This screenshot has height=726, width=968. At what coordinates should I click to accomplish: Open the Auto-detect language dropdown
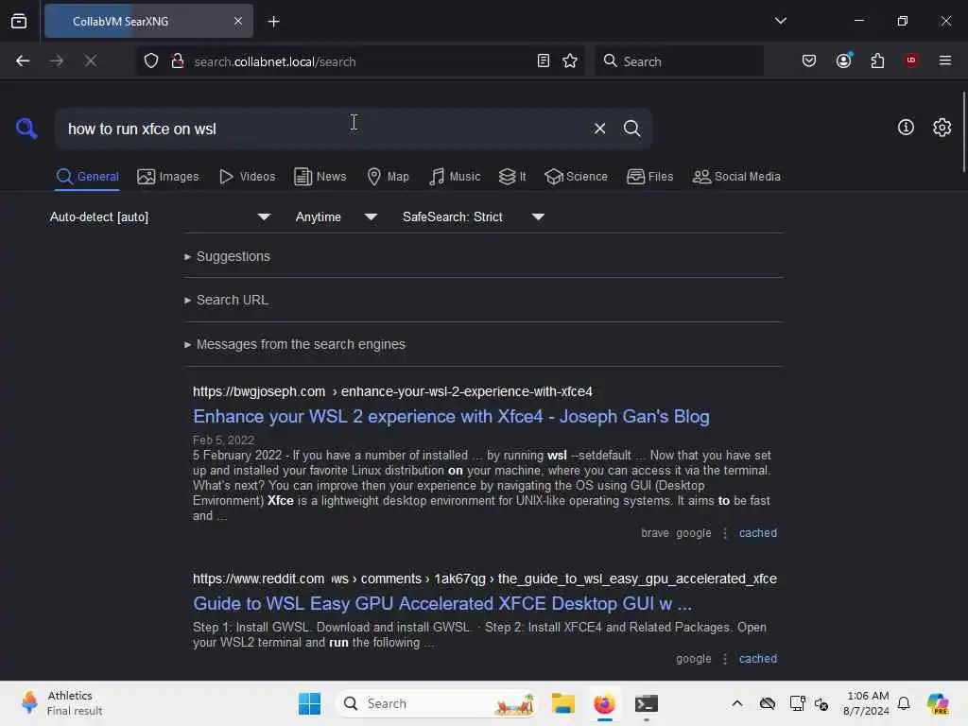pyautogui.click(x=161, y=216)
